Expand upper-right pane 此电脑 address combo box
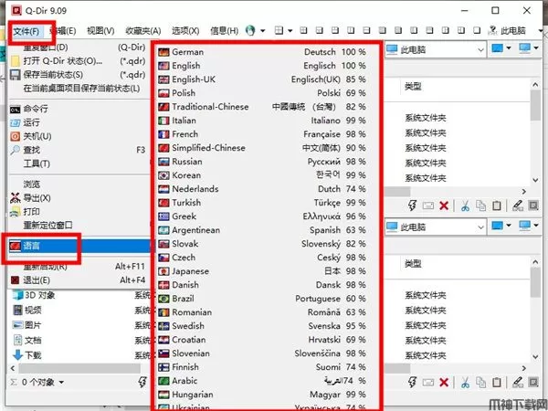The width and height of the screenshot is (548, 411). (x=480, y=50)
